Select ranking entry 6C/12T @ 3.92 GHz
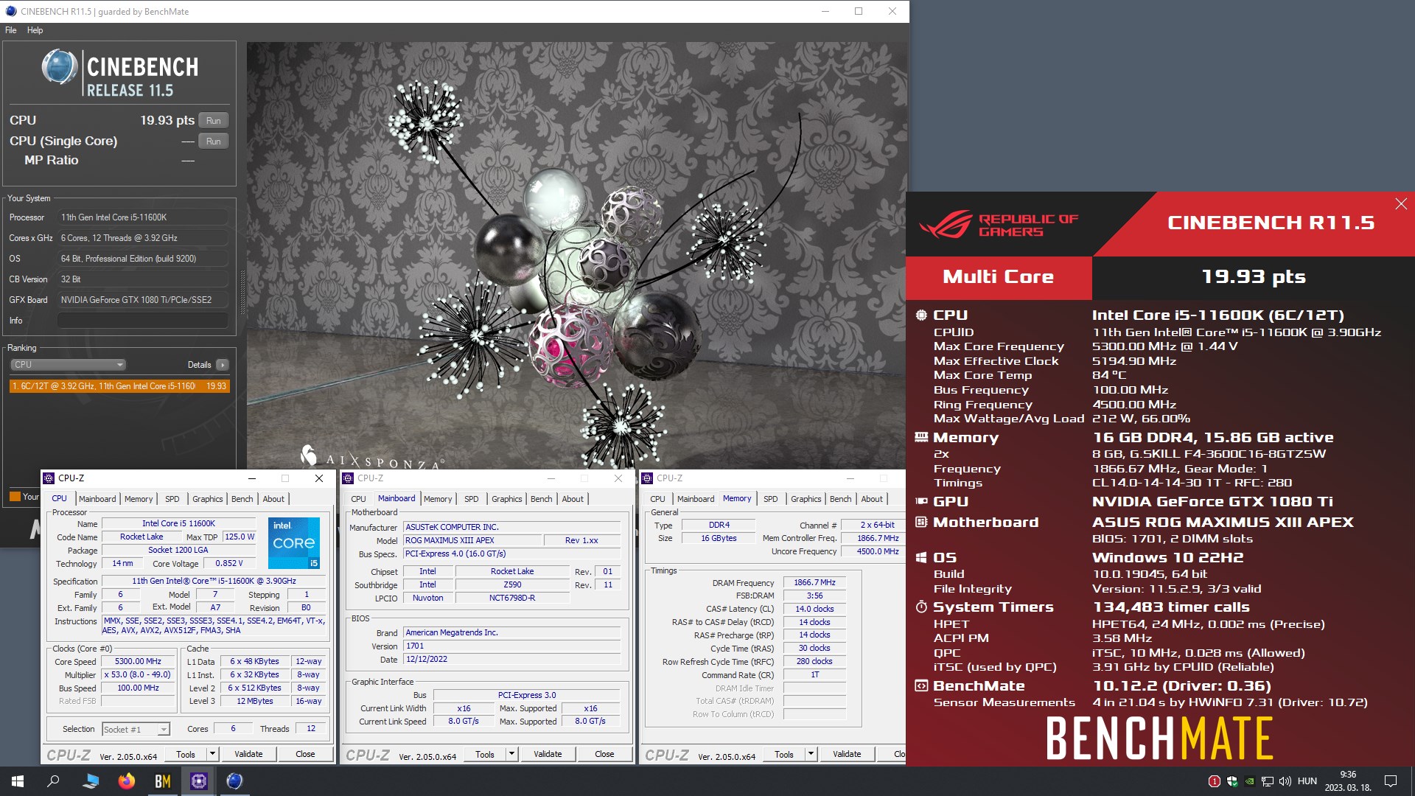The image size is (1415, 796). point(119,386)
